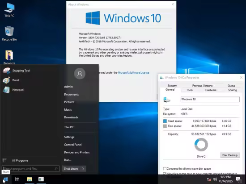Open Documents from Start menu
The height and width of the screenshot is (184, 246).
tap(72, 94)
